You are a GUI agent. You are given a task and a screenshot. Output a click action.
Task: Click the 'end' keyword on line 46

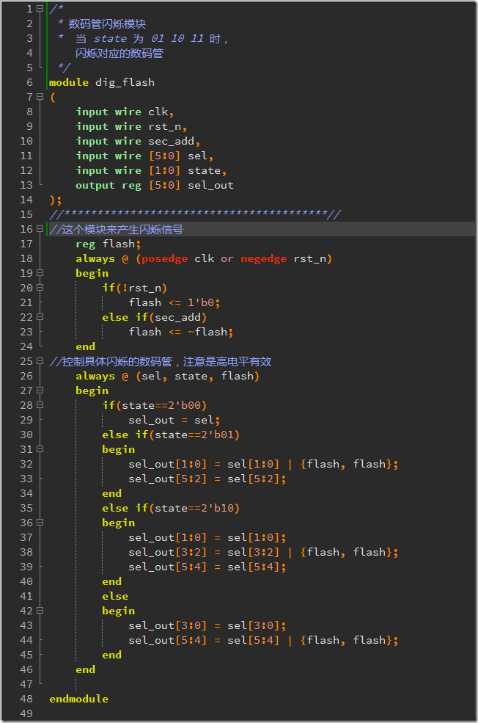85,669
